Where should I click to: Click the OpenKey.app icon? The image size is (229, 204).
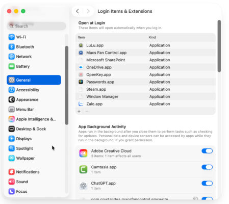tap(81, 74)
